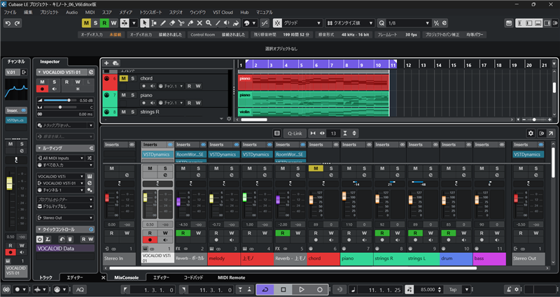The height and width of the screenshot is (297, 560).
Task: Click the tempo field showing 85.000
Action: click(428, 289)
